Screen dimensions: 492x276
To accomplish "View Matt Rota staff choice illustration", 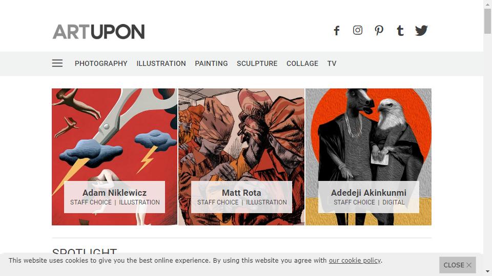I will click(x=241, y=157).
